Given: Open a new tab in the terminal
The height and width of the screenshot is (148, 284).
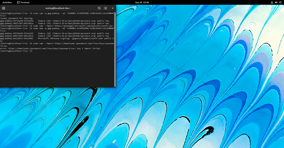Looking at the screenshot, I should point(4,8).
